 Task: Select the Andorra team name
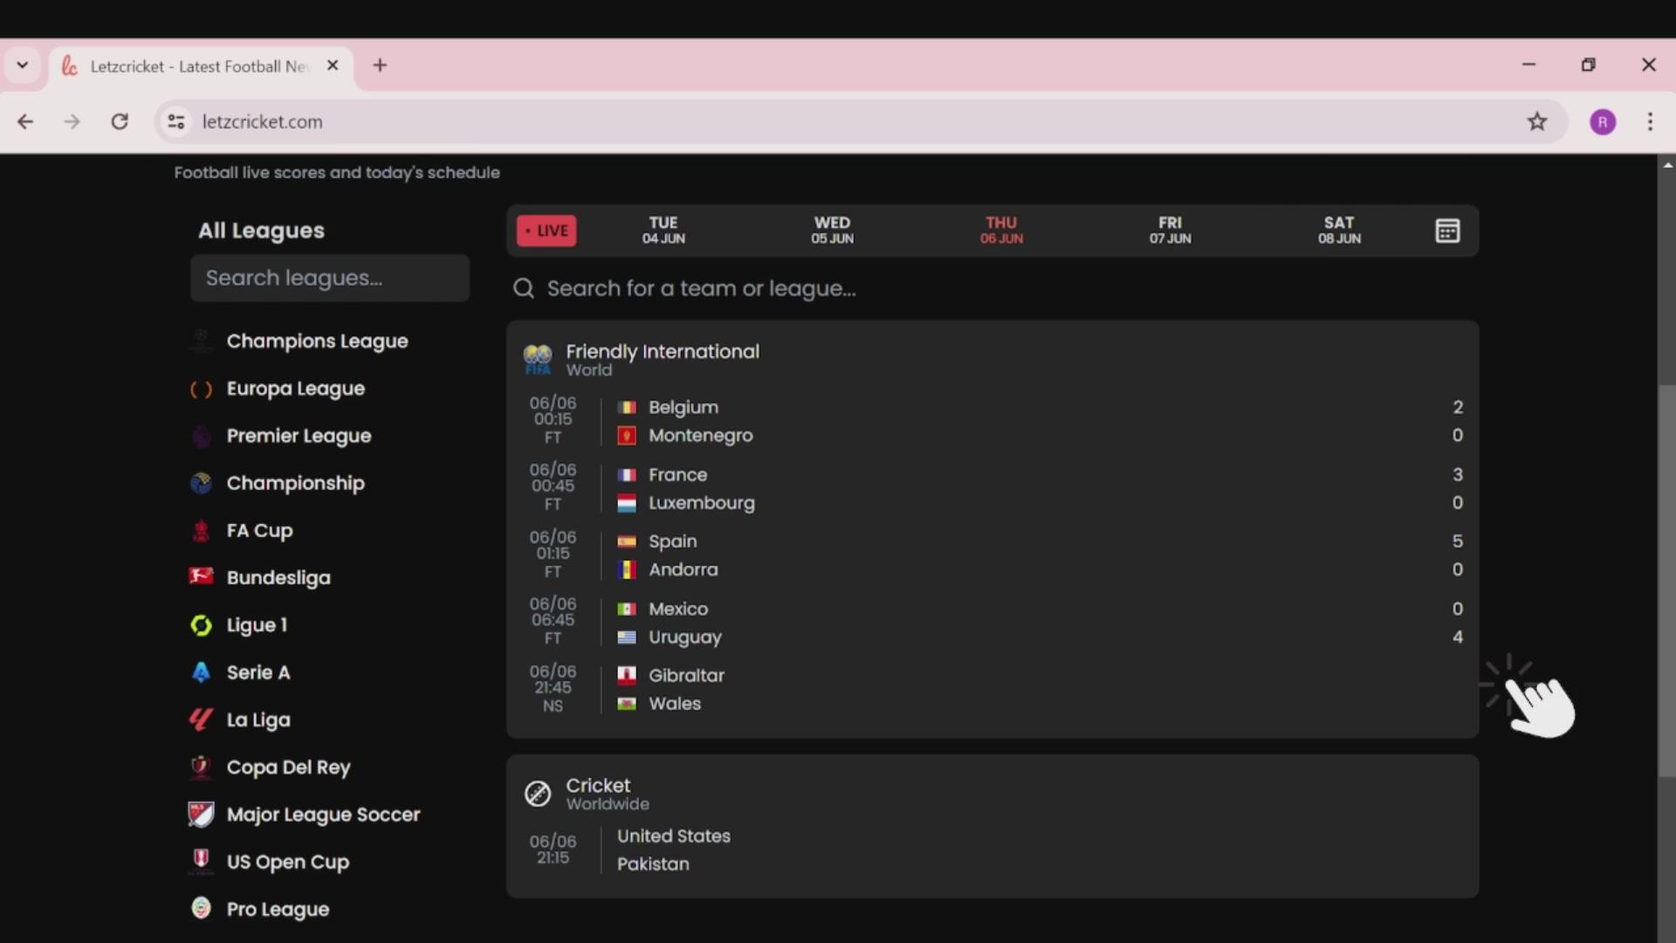[683, 569]
